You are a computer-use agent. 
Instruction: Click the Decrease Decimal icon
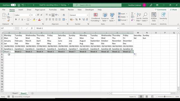tap(87, 20)
